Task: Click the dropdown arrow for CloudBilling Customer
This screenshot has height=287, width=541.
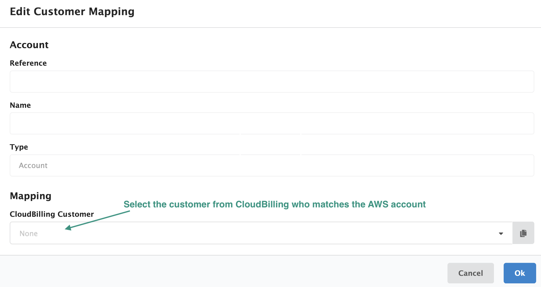Action: pos(501,233)
